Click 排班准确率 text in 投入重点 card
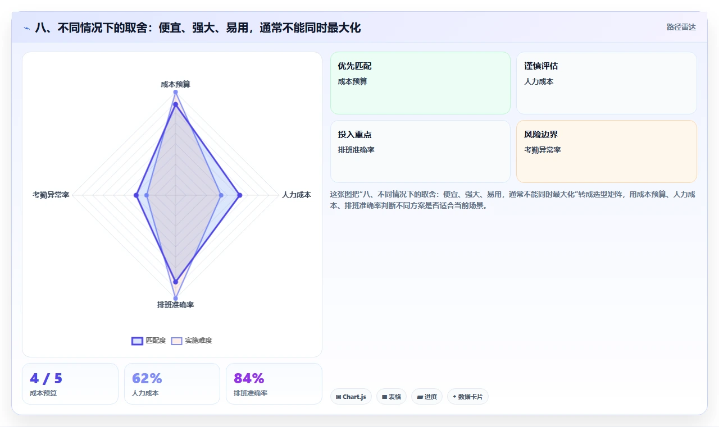The height and width of the screenshot is (427, 719). 356,150
